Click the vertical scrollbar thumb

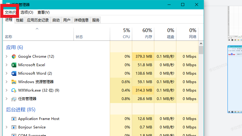pos(201,50)
